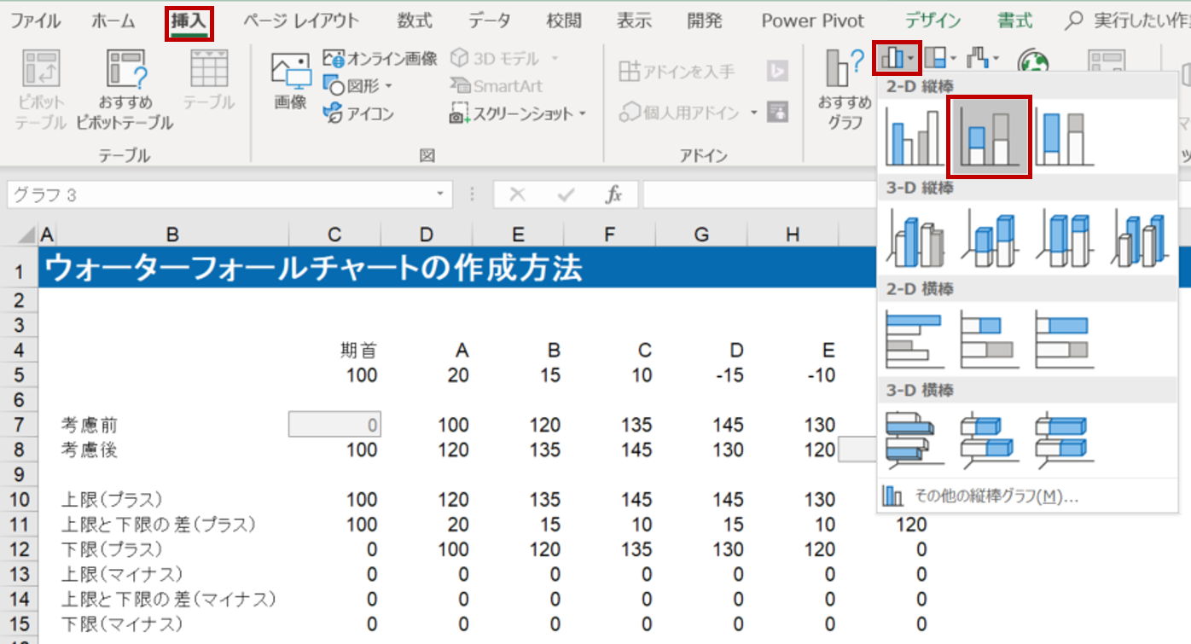Select the plain 3-D column chart
The width and height of the screenshot is (1191, 644).
[x=1139, y=238]
